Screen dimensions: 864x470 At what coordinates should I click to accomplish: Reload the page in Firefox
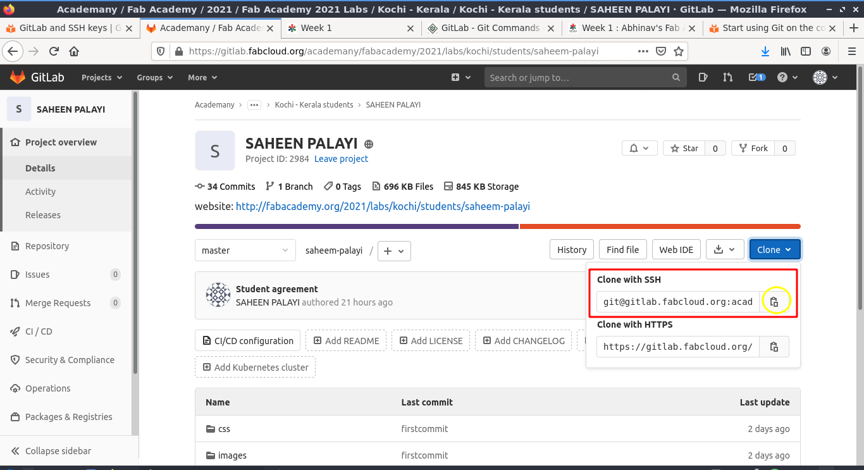(x=54, y=51)
